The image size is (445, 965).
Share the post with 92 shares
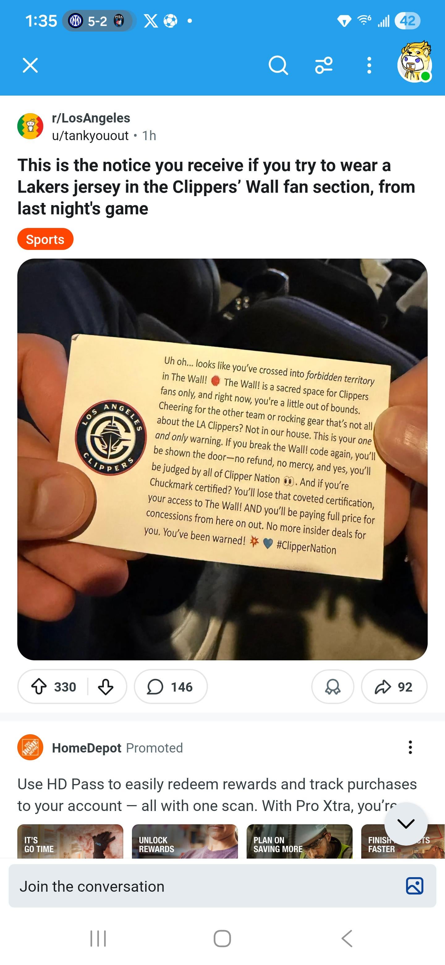(x=394, y=687)
